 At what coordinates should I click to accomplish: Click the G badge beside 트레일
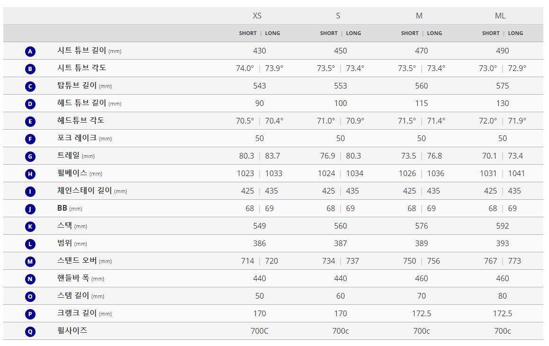point(30,156)
